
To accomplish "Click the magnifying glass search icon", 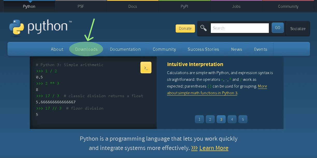I will tap(204, 28).
